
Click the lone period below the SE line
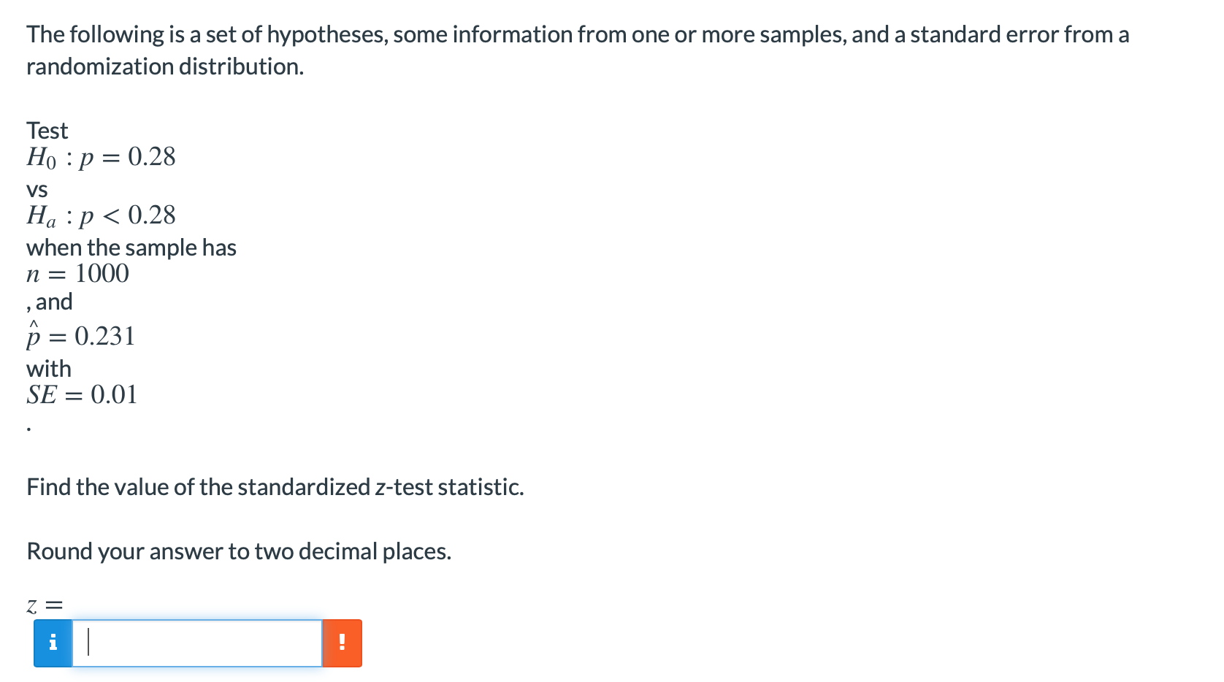(28, 429)
